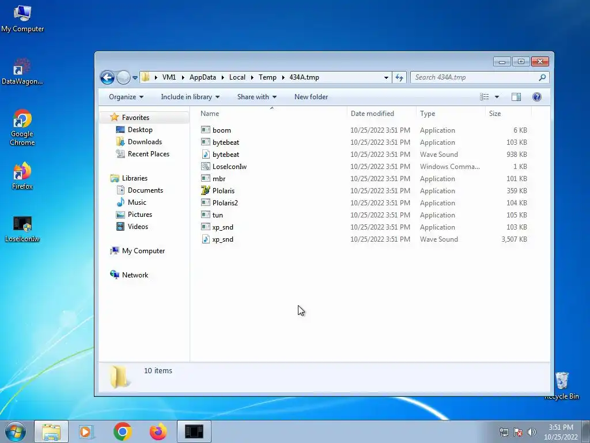
Task: Launch Windows Media Player from taskbar
Action: coord(86,431)
